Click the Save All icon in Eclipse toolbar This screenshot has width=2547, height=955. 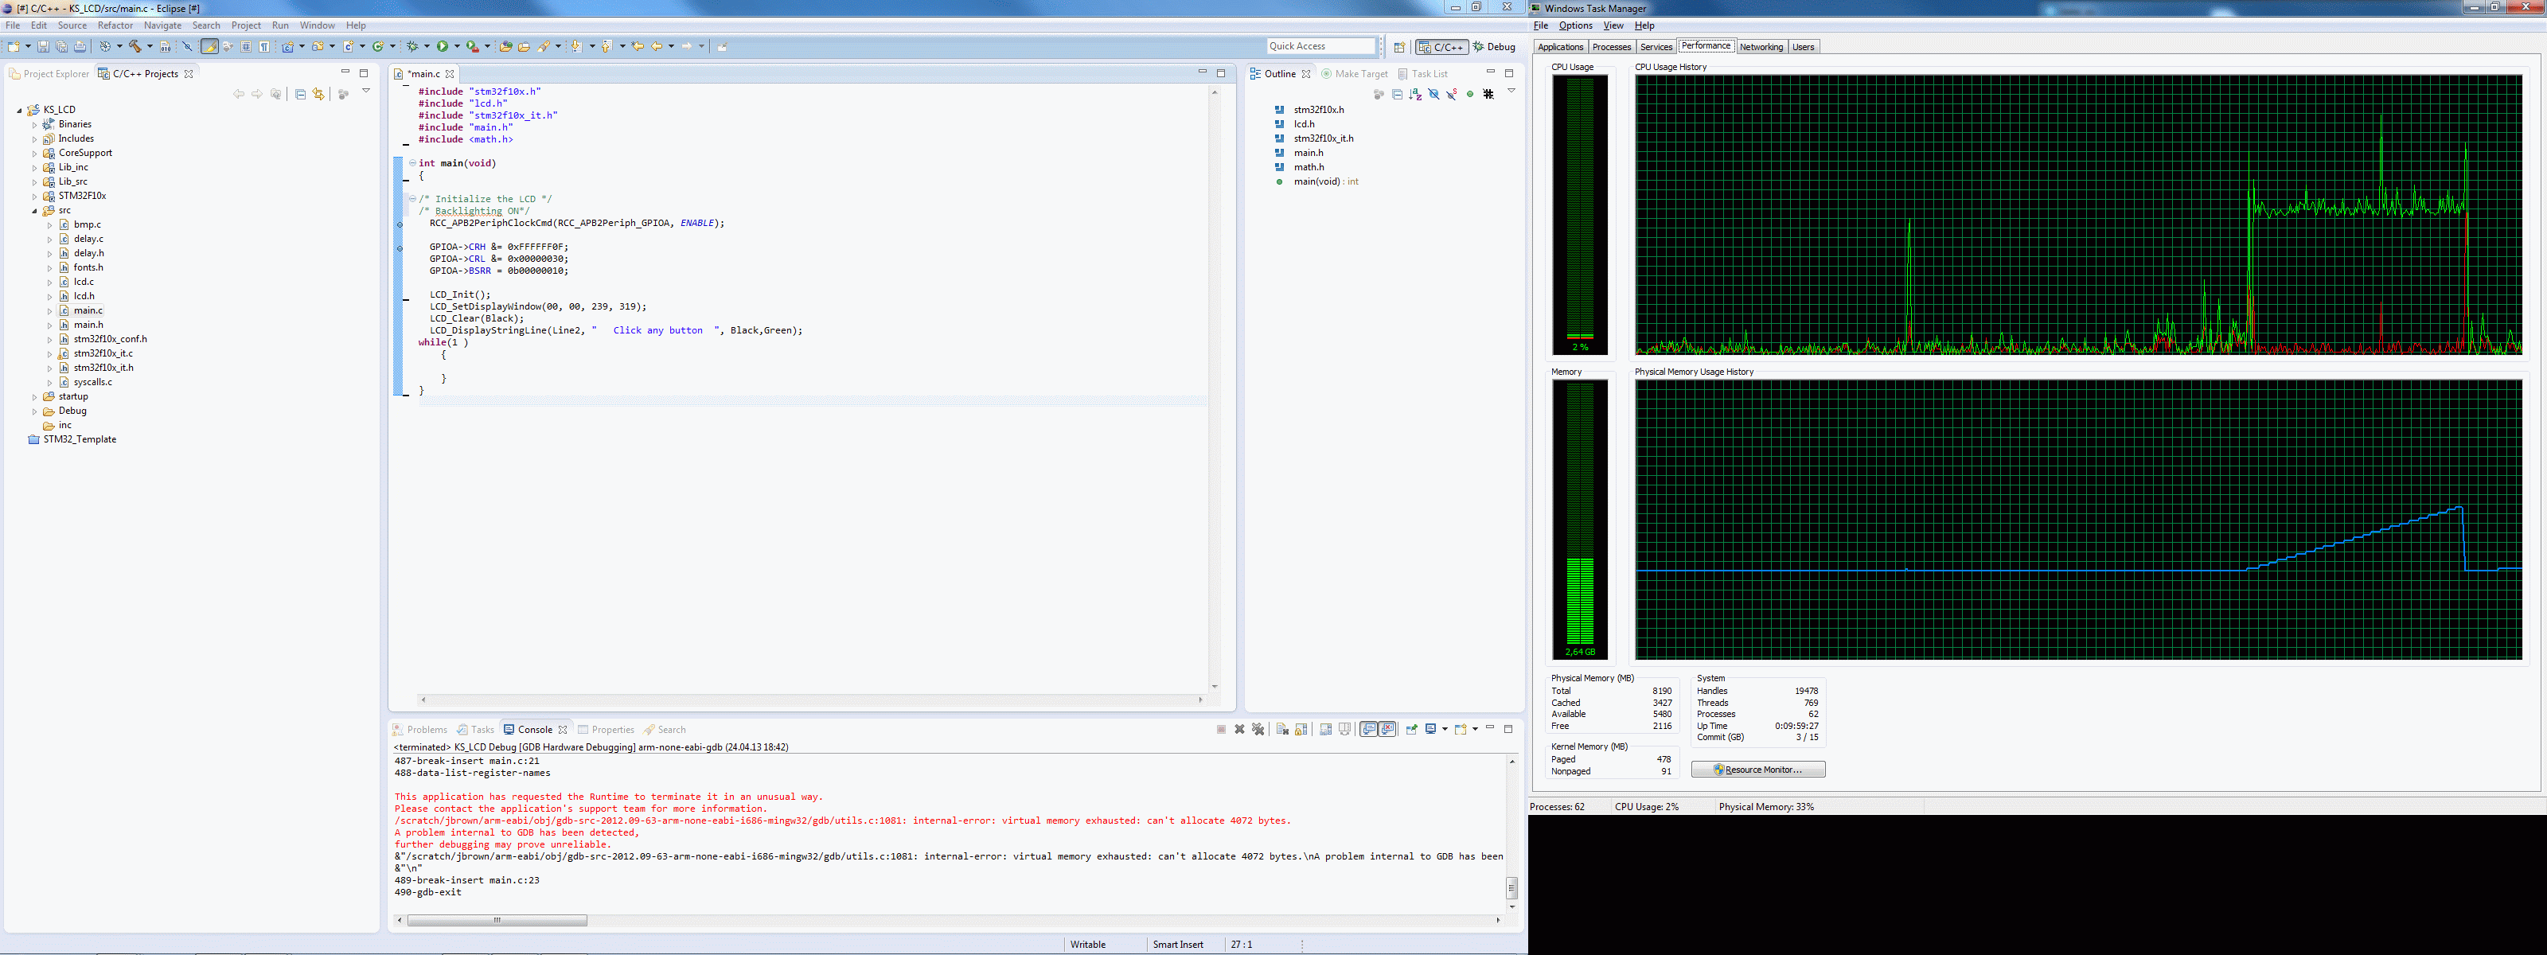pos(61,46)
